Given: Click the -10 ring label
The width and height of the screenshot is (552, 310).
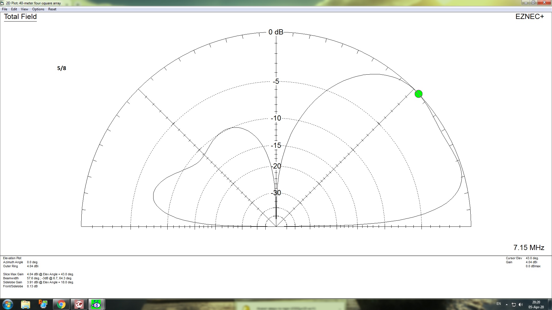Looking at the screenshot, I should tap(276, 118).
